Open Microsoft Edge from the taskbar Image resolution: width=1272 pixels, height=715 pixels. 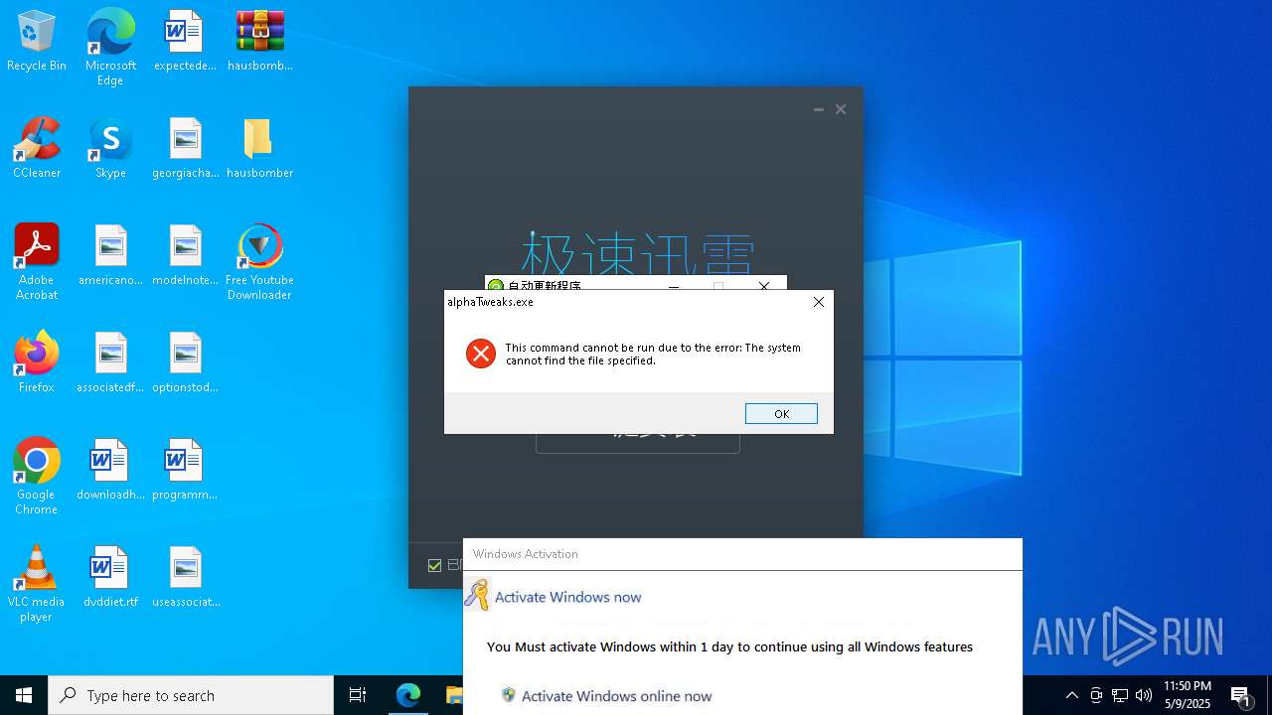coord(408,695)
